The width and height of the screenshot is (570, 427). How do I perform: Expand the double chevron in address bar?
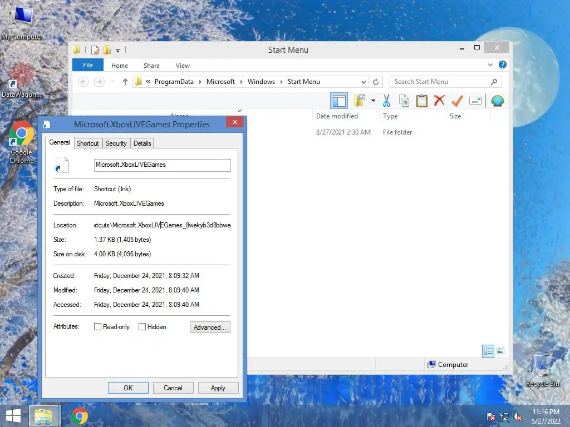point(148,82)
